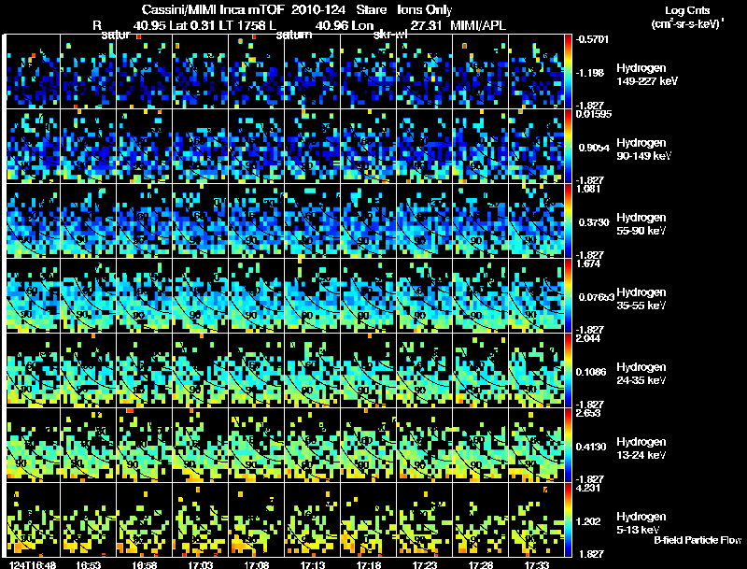Click the 17:28 time label
Image resolution: width=747 pixels, height=569 pixels.
click(x=481, y=564)
